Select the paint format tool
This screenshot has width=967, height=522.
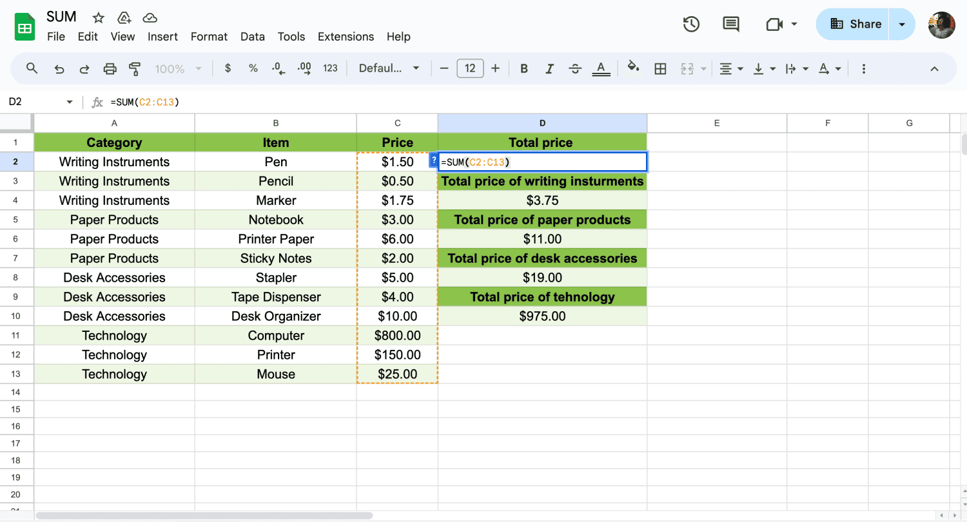coord(135,68)
